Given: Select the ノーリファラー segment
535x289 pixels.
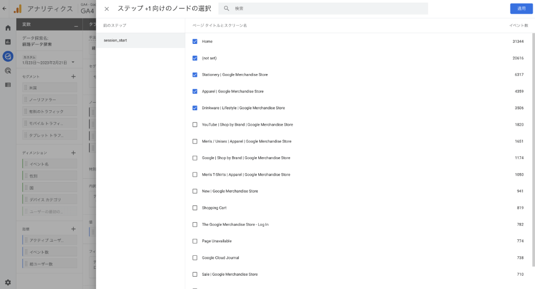Looking at the screenshot, I should pyautogui.click(x=50, y=100).
